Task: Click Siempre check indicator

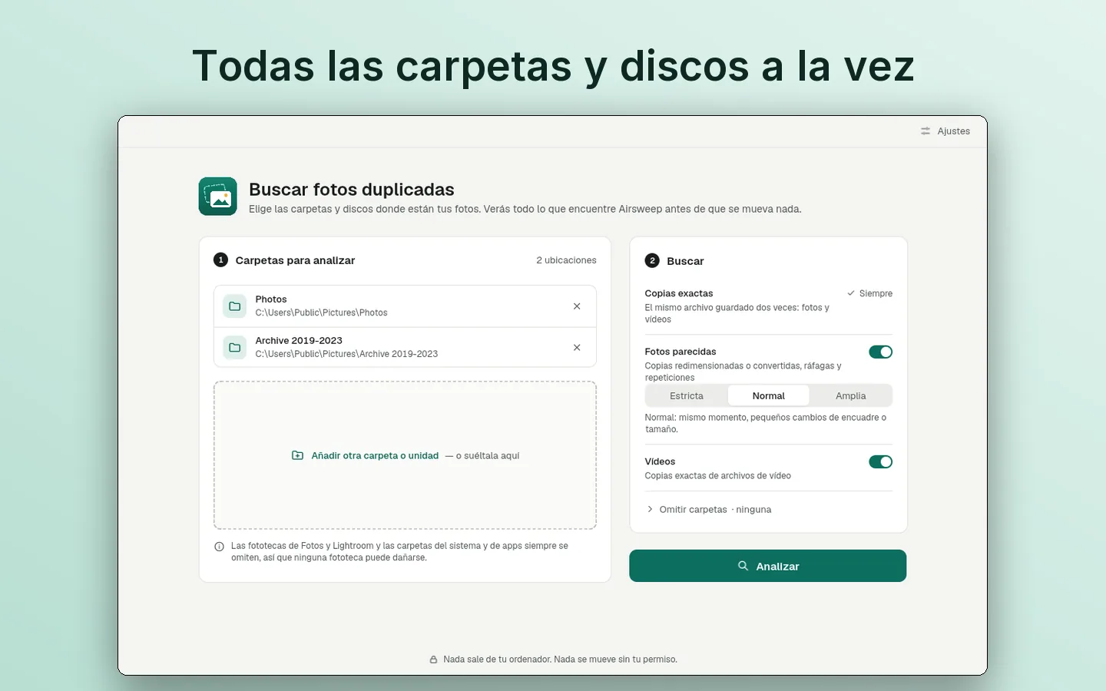Action: pyautogui.click(x=869, y=293)
